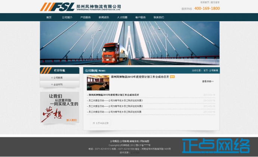Open news item ending with 返乡车票2

pos(116,106)
